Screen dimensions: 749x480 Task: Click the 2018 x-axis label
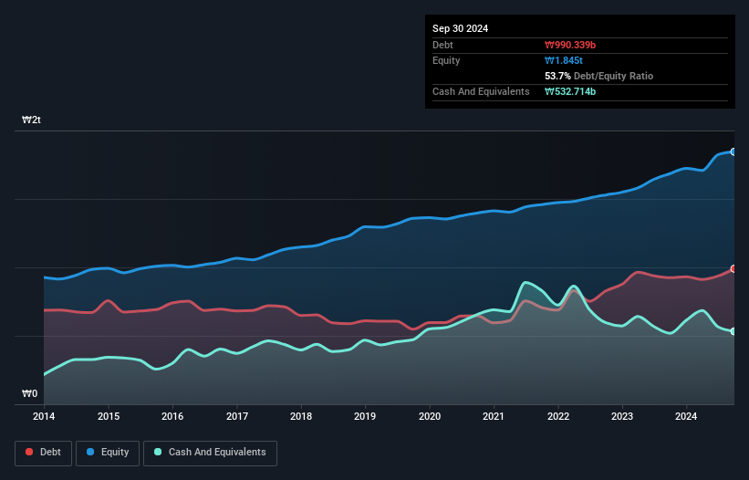[x=301, y=416]
